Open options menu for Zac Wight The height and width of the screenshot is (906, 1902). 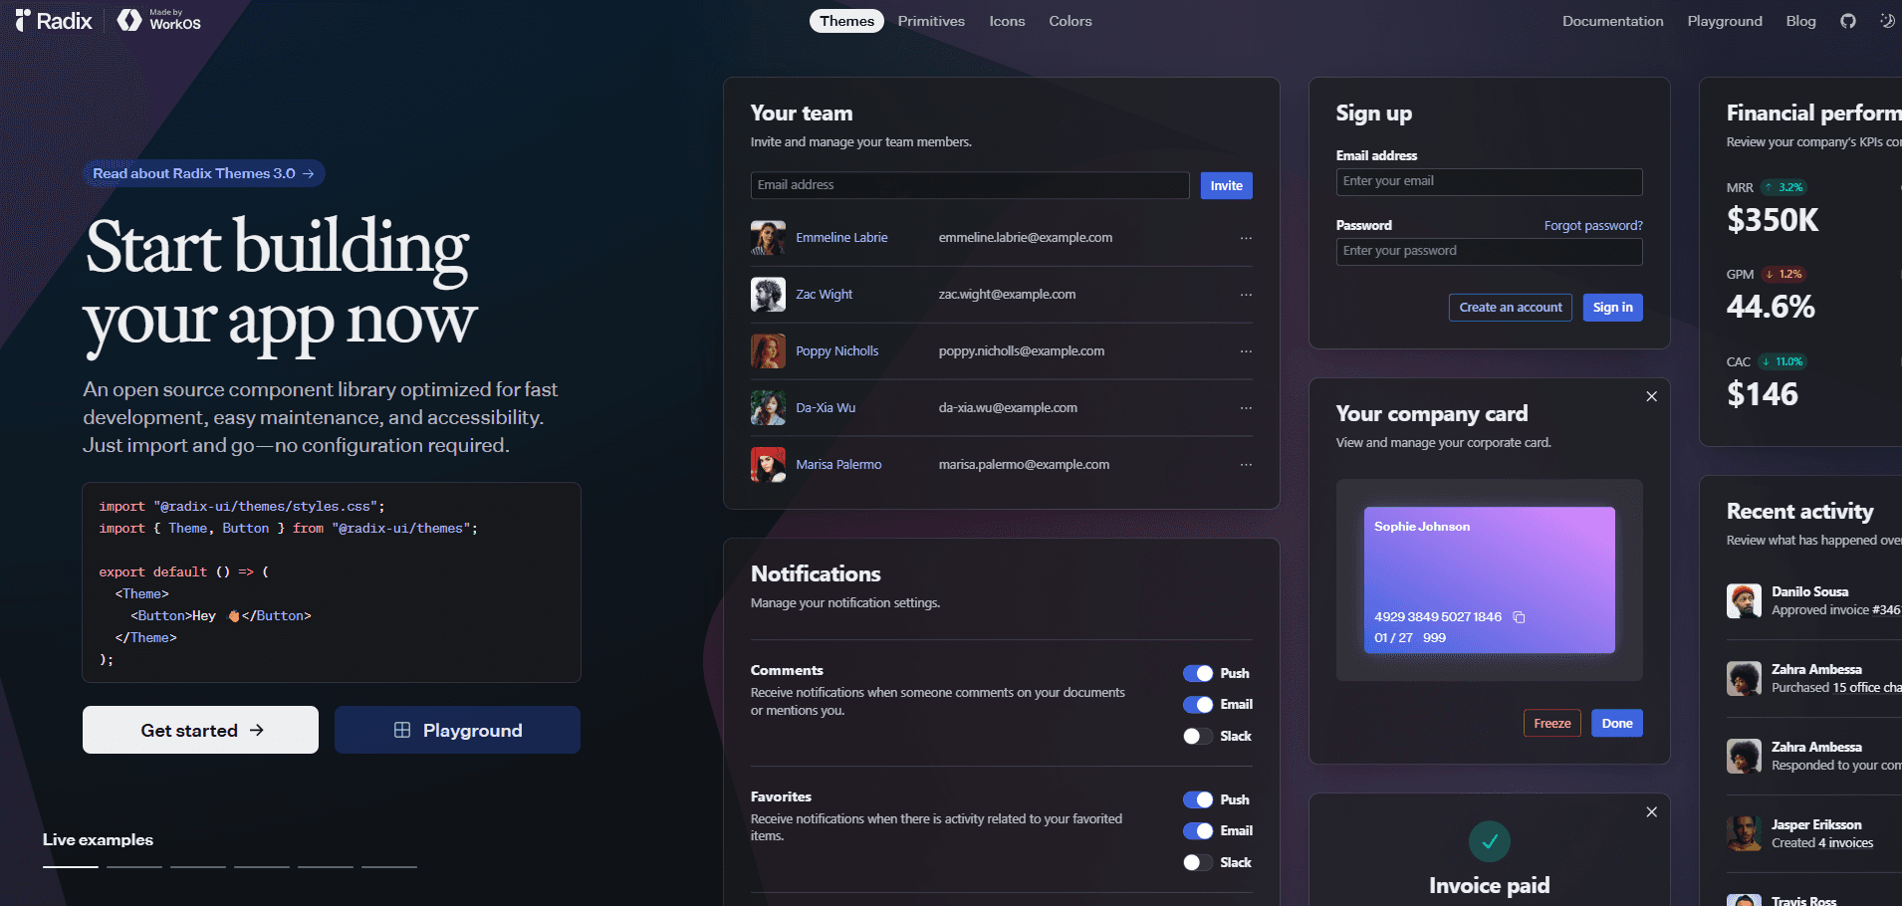click(1246, 295)
